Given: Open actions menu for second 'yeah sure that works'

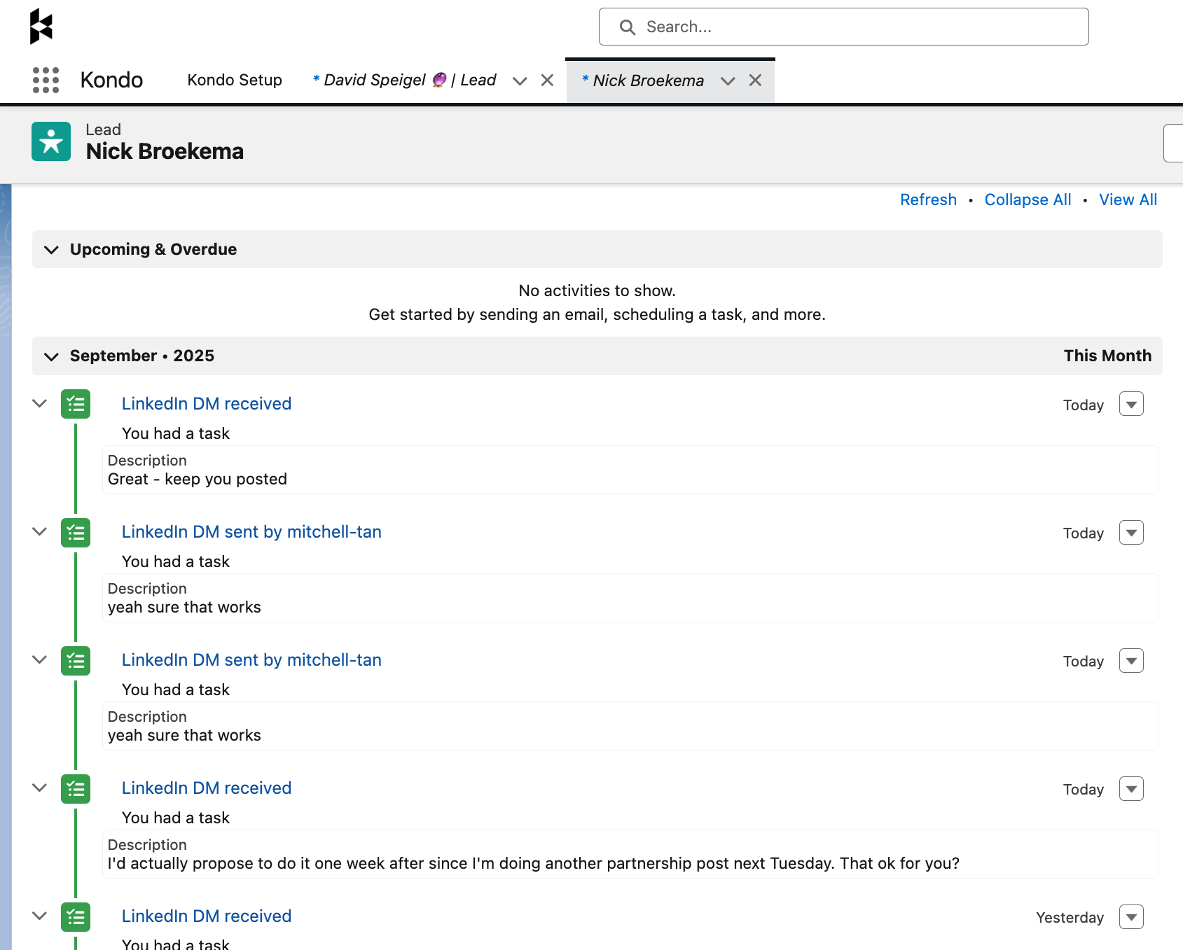Looking at the screenshot, I should click(1131, 661).
